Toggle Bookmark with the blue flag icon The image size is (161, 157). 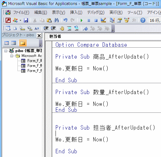click(x=85, y=28)
